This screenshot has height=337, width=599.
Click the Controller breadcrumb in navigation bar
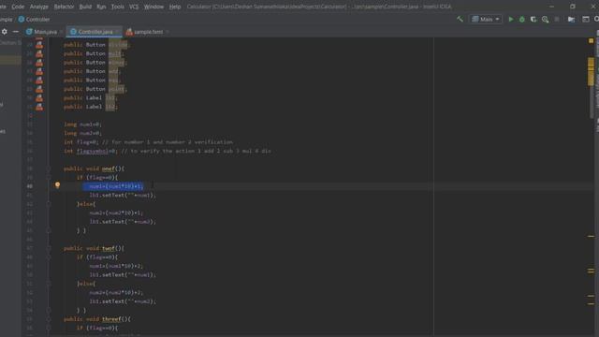pyautogui.click(x=34, y=19)
